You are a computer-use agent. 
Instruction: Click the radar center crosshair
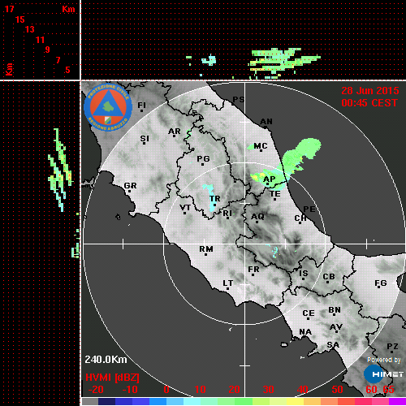[245, 244]
